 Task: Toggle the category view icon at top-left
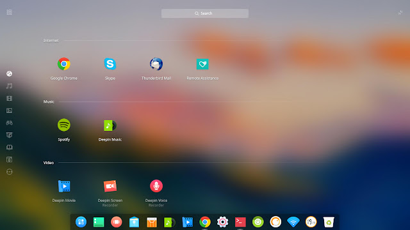(x=10, y=12)
